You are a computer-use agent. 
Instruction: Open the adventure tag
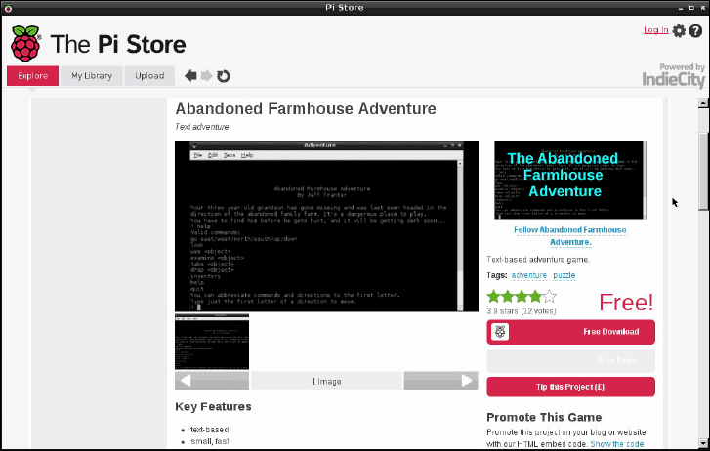tap(529, 275)
